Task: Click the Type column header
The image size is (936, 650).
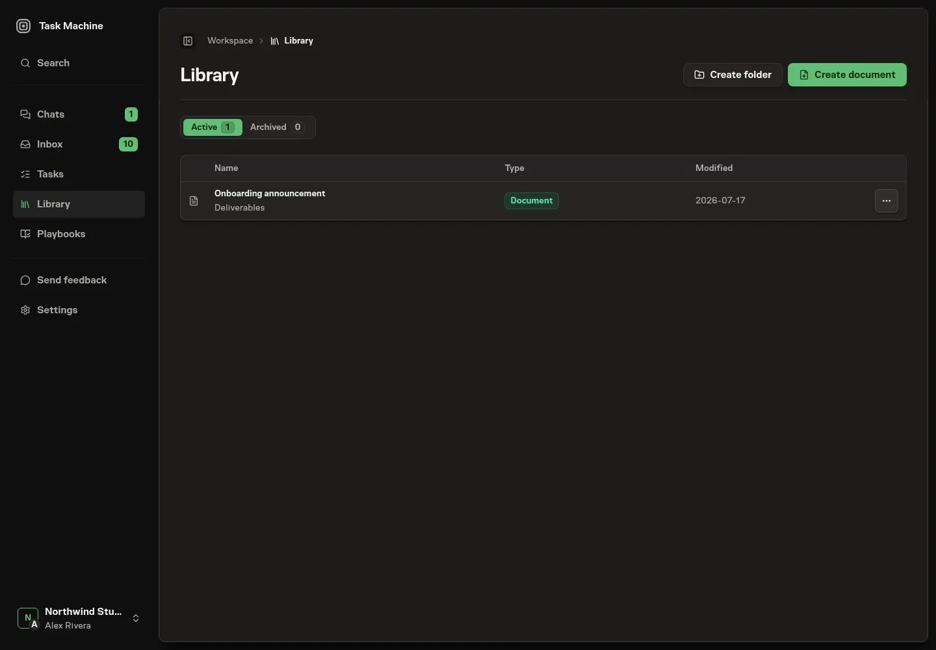Action: 514,168
